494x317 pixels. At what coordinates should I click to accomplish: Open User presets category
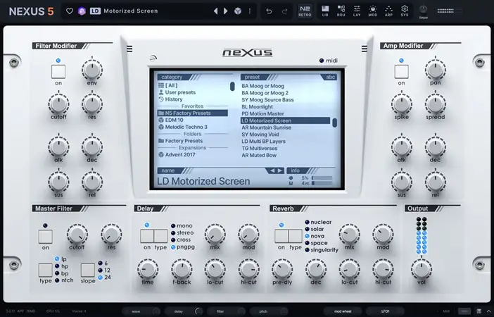tap(193, 92)
